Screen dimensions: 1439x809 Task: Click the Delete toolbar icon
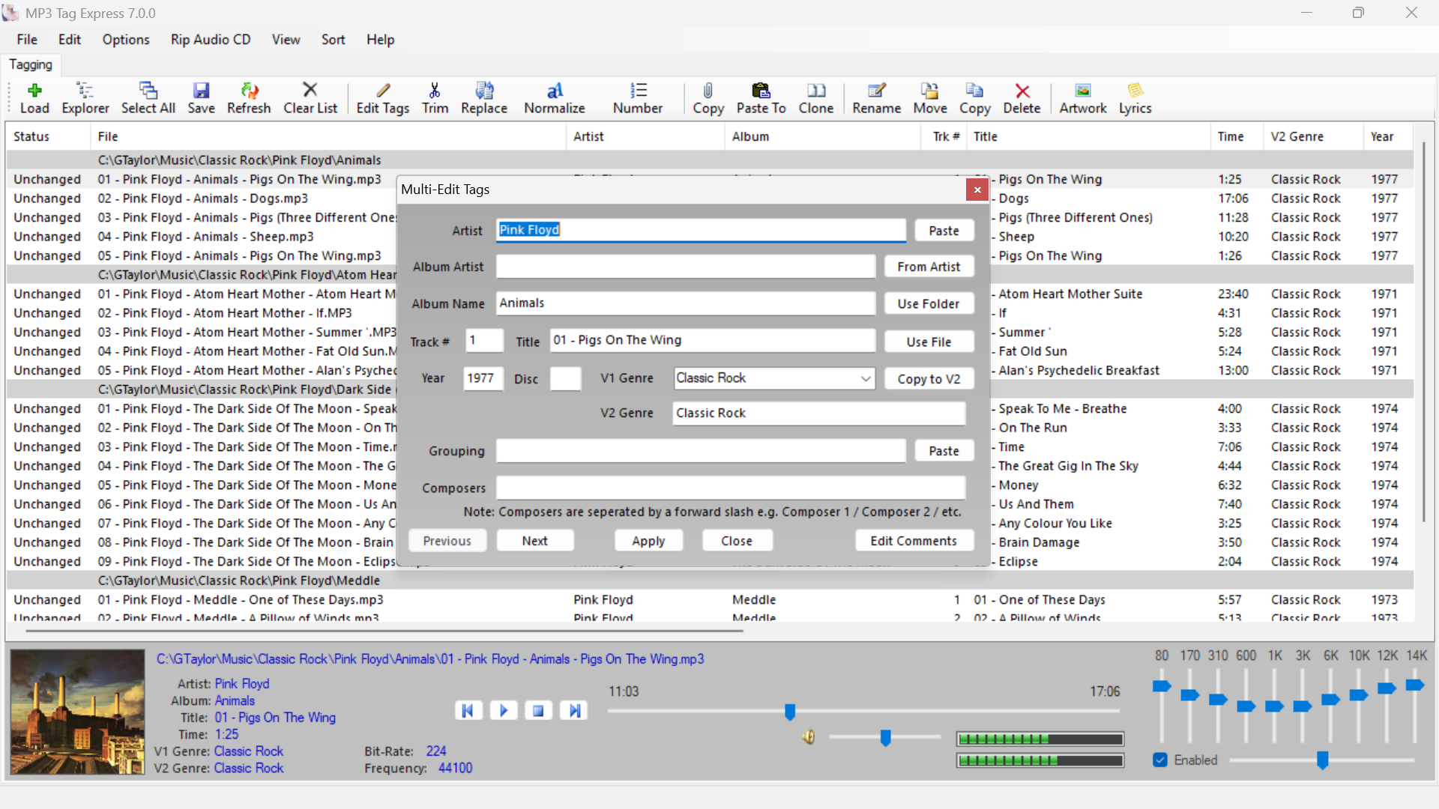(x=1022, y=98)
